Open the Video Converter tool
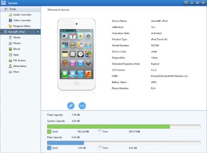 point(20,20)
